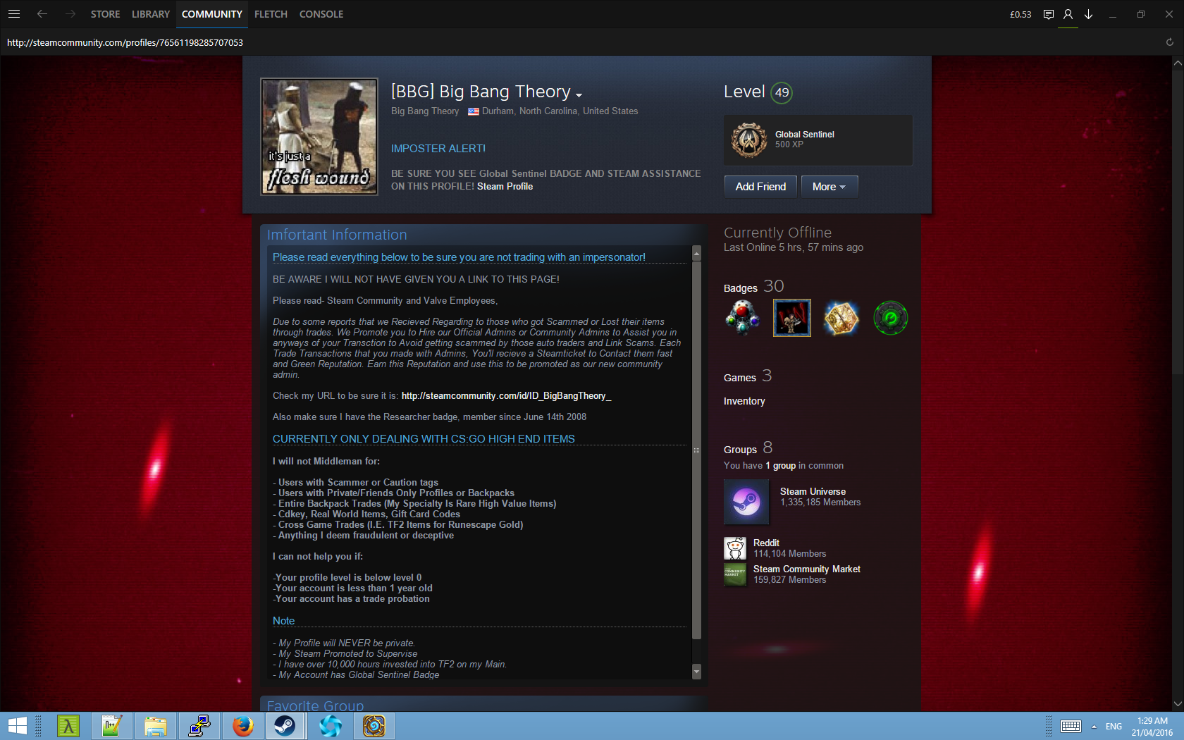The image size is (1184, 740).
Task: Click the back navigation arrow
Action: [x=42, y=14]
